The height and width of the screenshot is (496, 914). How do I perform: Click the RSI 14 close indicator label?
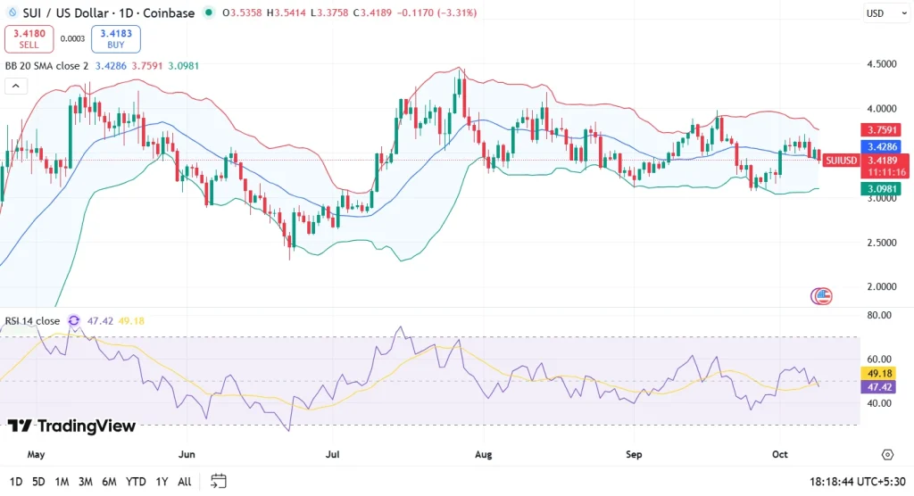click(x=33, y=321)
